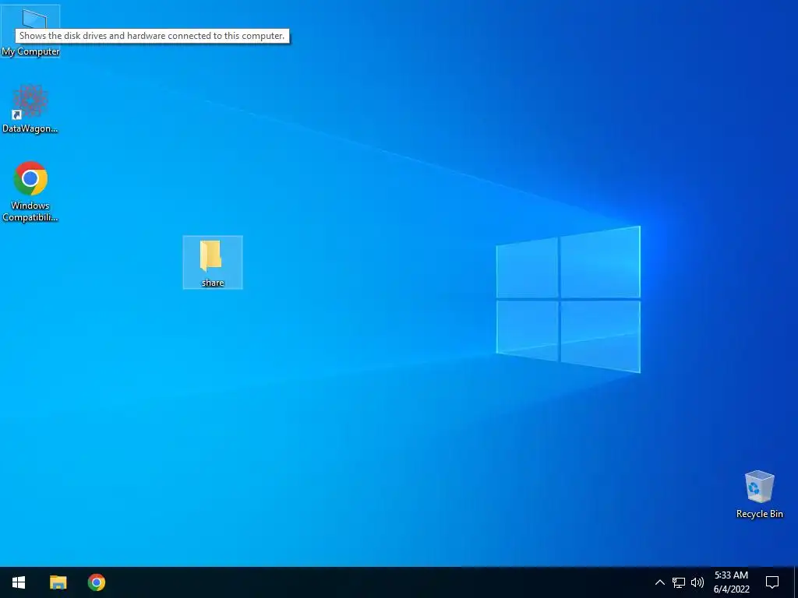Click the Show desktop strip at taskbar end

796,582
